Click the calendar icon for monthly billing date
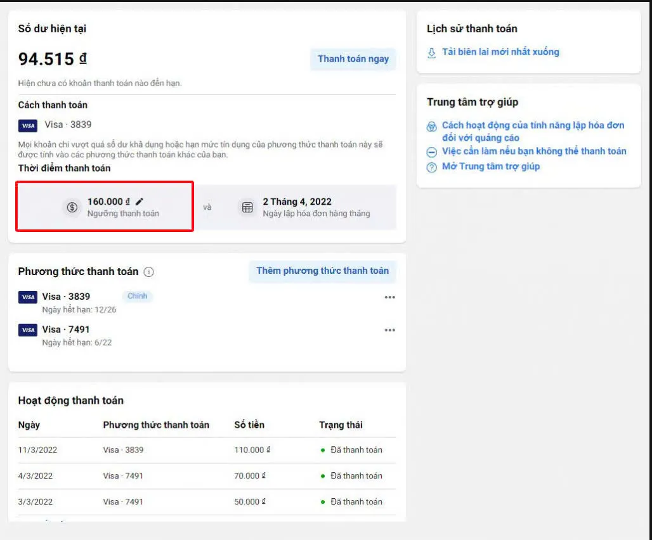Image resolution: width=652 pixels, height=540 pixels. click(x=247, y=207)
